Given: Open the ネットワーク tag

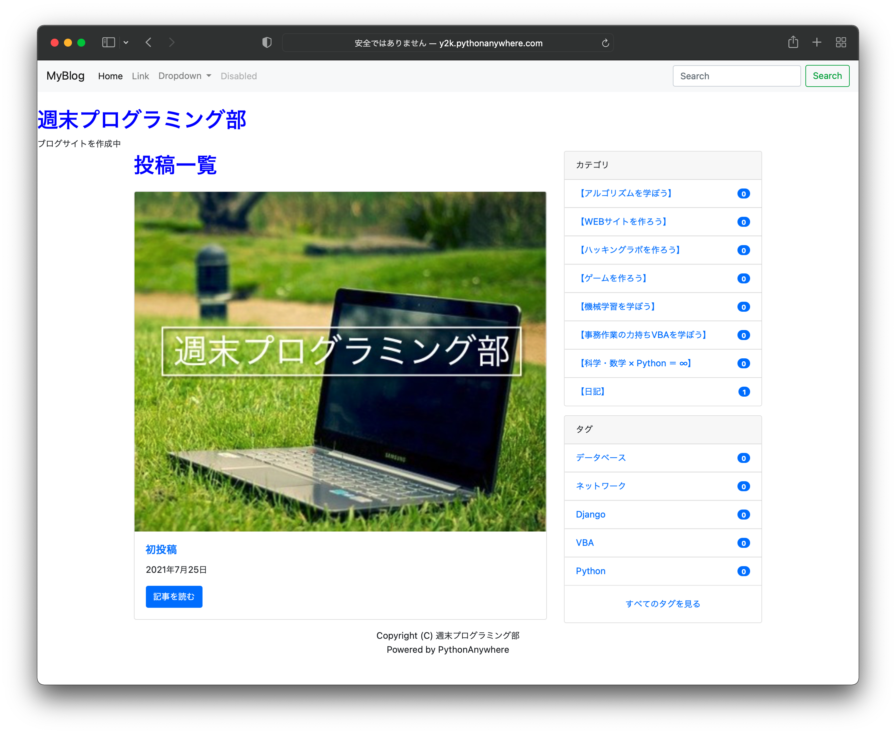Looking at the screenshot, I should [601, 486].
